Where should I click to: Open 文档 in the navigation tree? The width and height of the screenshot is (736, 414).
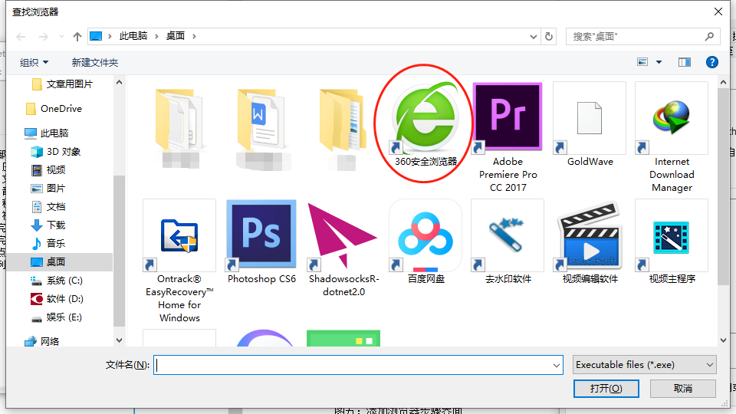point(48,206)
